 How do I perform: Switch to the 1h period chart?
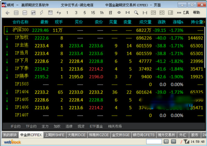tap(101, 13)
